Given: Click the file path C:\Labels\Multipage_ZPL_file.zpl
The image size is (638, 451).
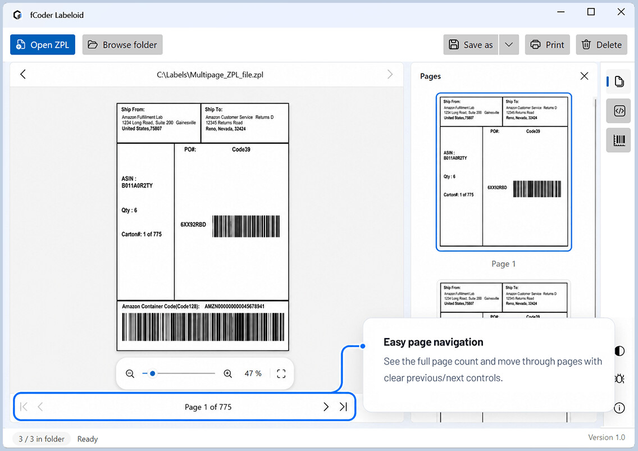Looking at the screenshot, I should (x=210, y=75).
